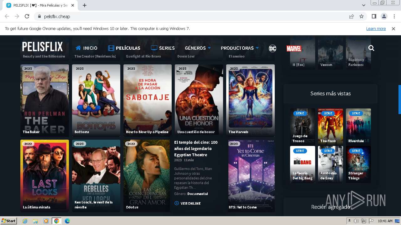Viewport: 401px width, 225px height.
Task: Open Chrome three-dot menu
Action: (394, 16)
